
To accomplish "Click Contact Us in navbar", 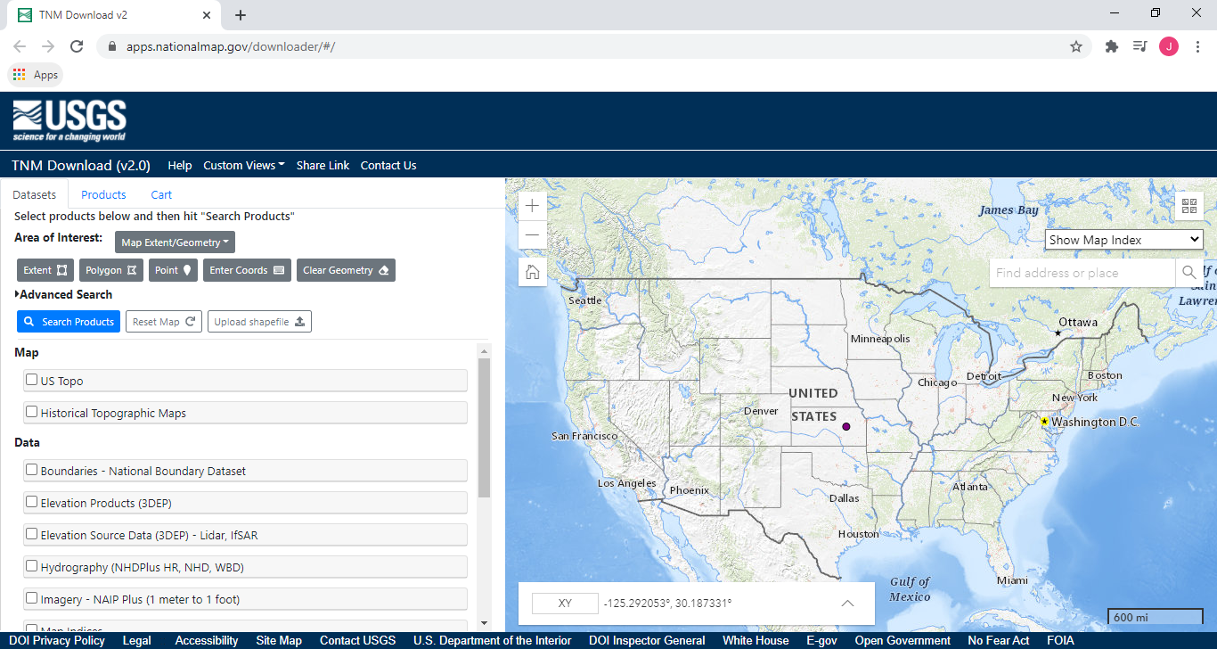I will click(x=388, y=165).
